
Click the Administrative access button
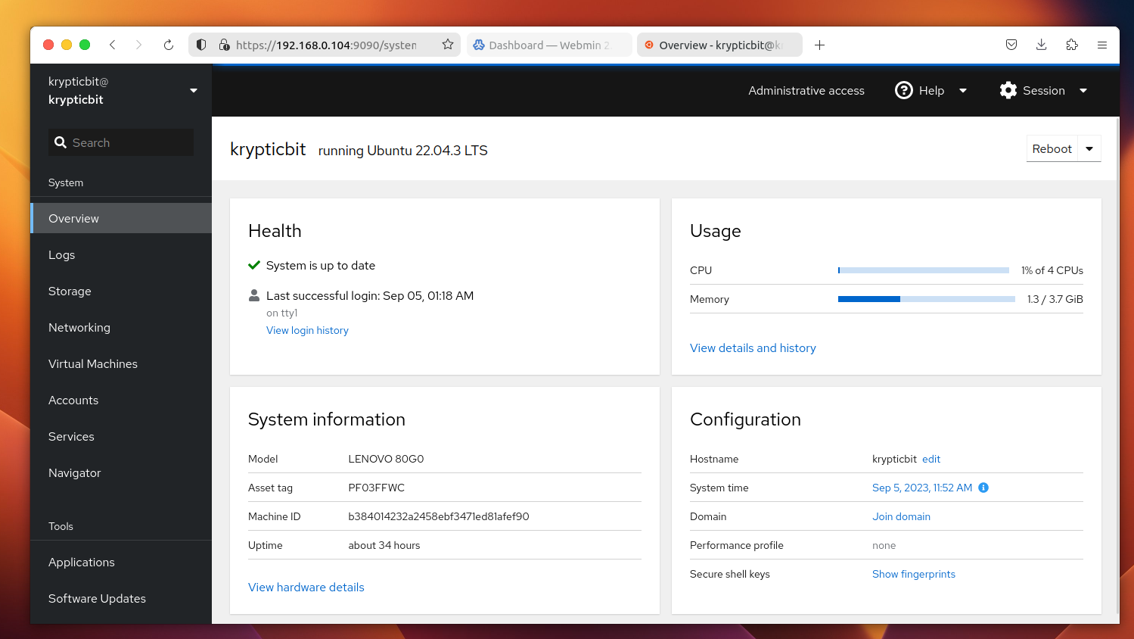click(x=806, y=91)
